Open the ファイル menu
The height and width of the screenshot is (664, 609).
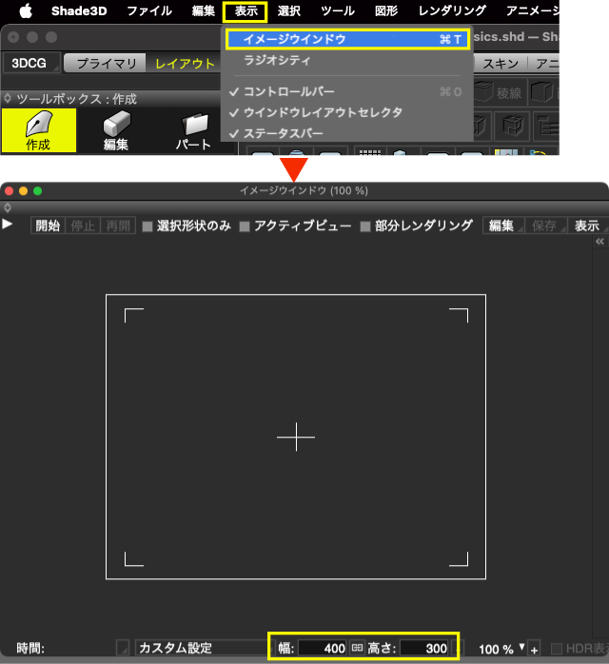[149, 11]
